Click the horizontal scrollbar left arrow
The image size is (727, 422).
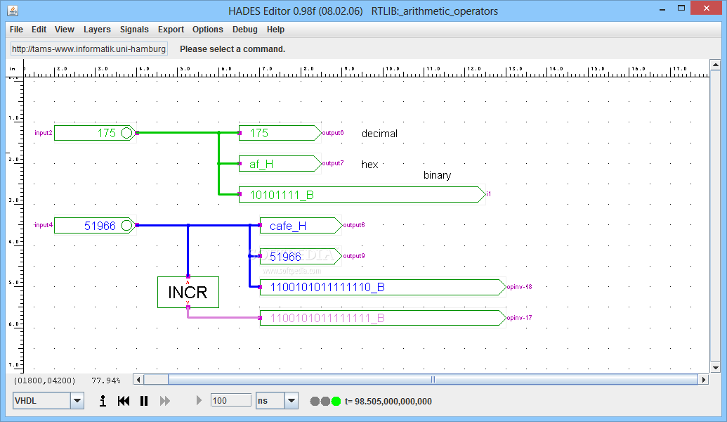pyautogui.click(x=138, y=380)
